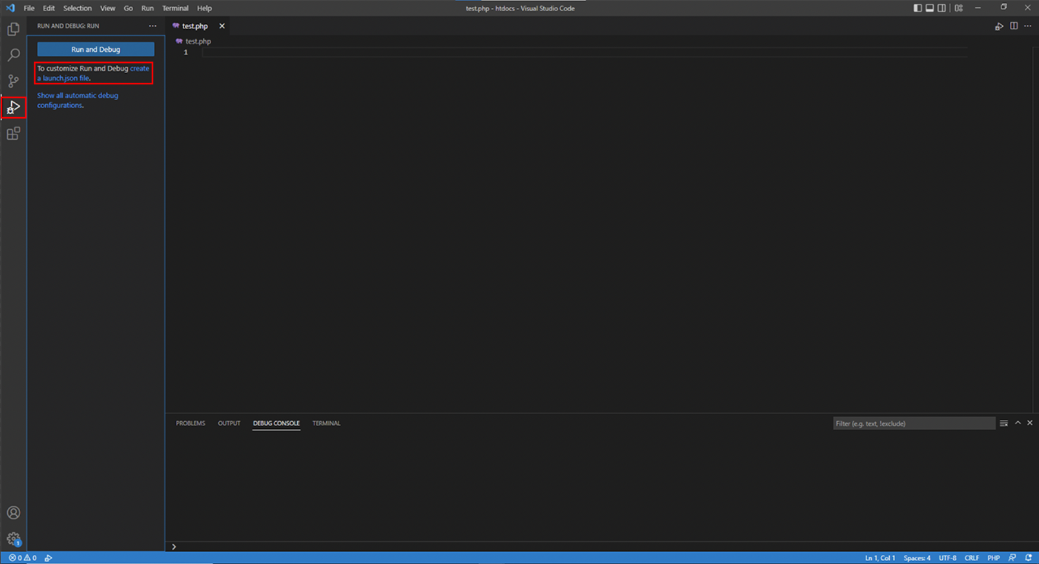This screenshot has width=1039, height=564.
Task: Open the Search view in activity bar
Action: point(13,55)
